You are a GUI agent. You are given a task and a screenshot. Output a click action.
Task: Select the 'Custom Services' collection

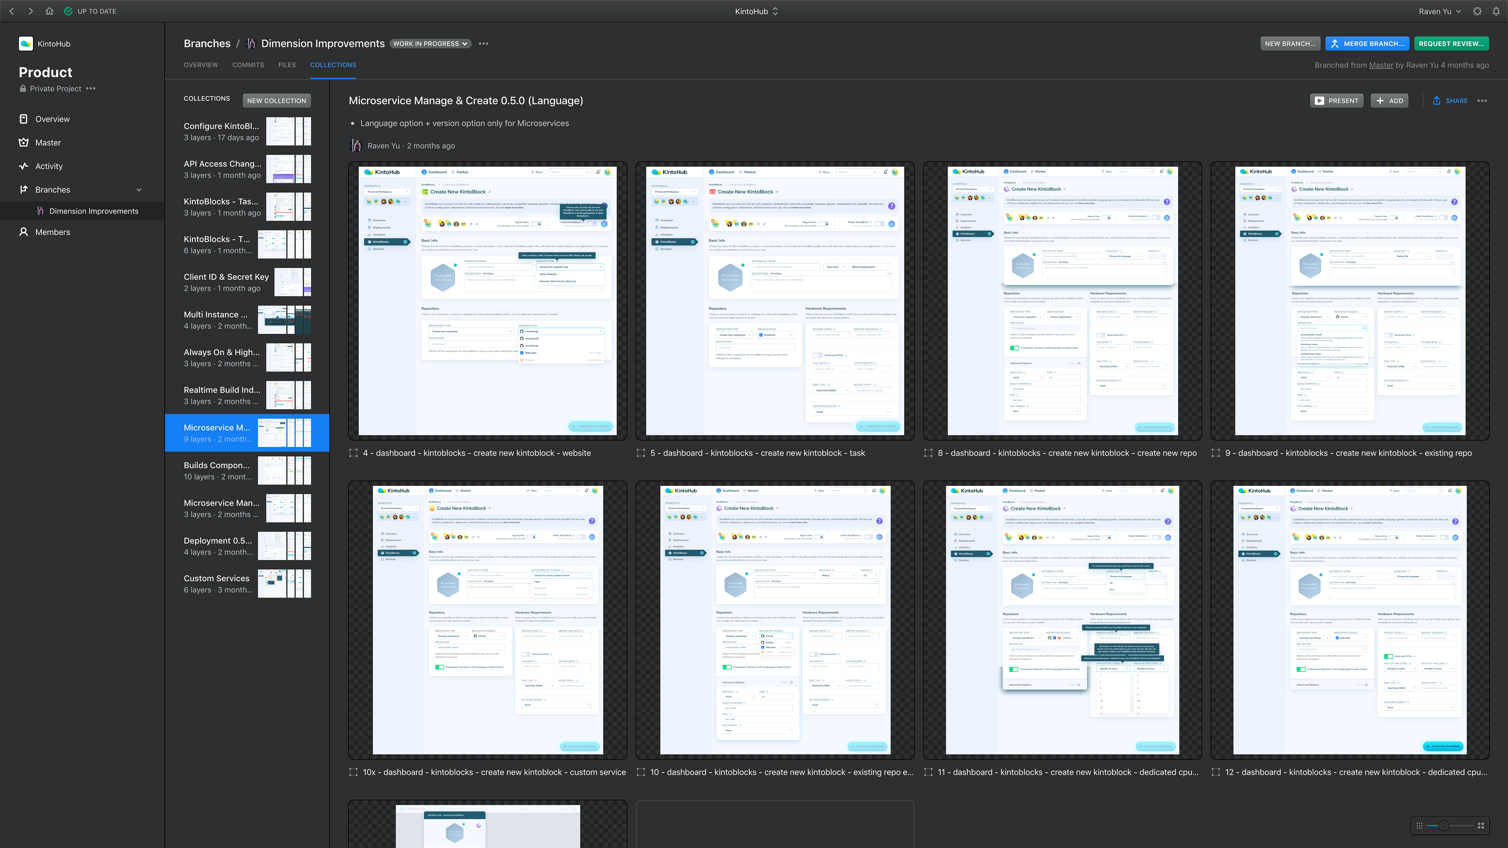(x=247, y=583)
